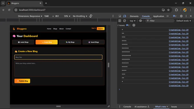
Task: Click the Bloggera logo
Action: tap(20, 29)
